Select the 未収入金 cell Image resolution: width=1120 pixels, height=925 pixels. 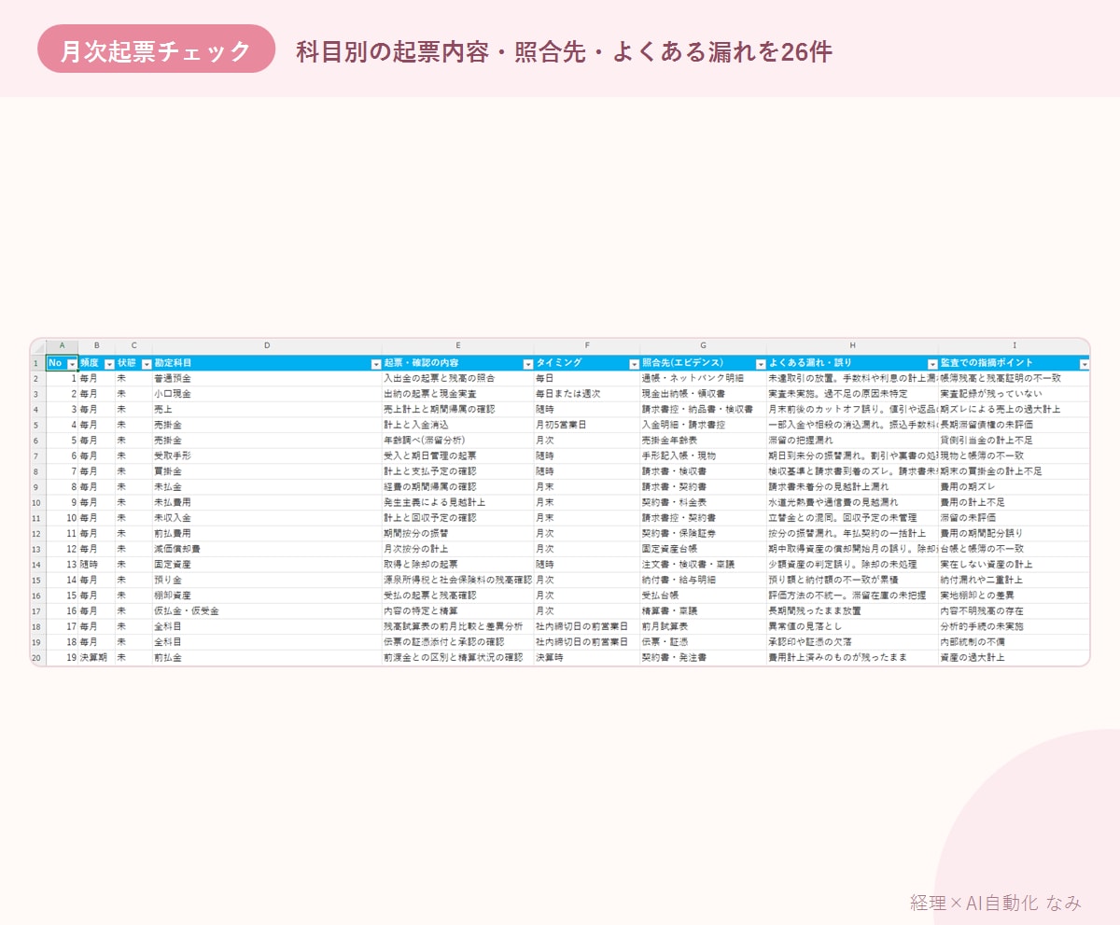267,517
